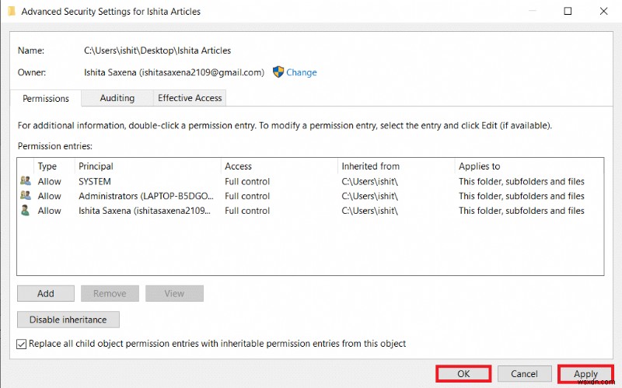Viewport: 622px width, 388px height.
Task: Click the Ishita Saxena user icon in the list
Action: 26,211
